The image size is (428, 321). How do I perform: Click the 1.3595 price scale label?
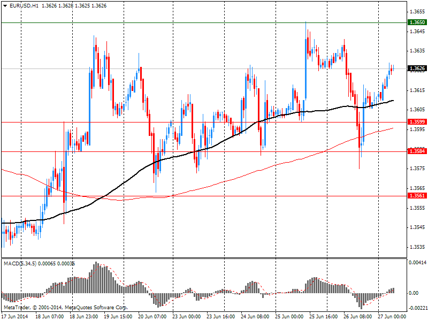point(418,129)
